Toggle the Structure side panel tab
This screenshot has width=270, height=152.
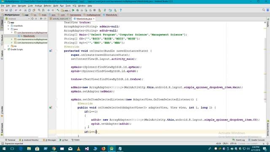point(2,40)
